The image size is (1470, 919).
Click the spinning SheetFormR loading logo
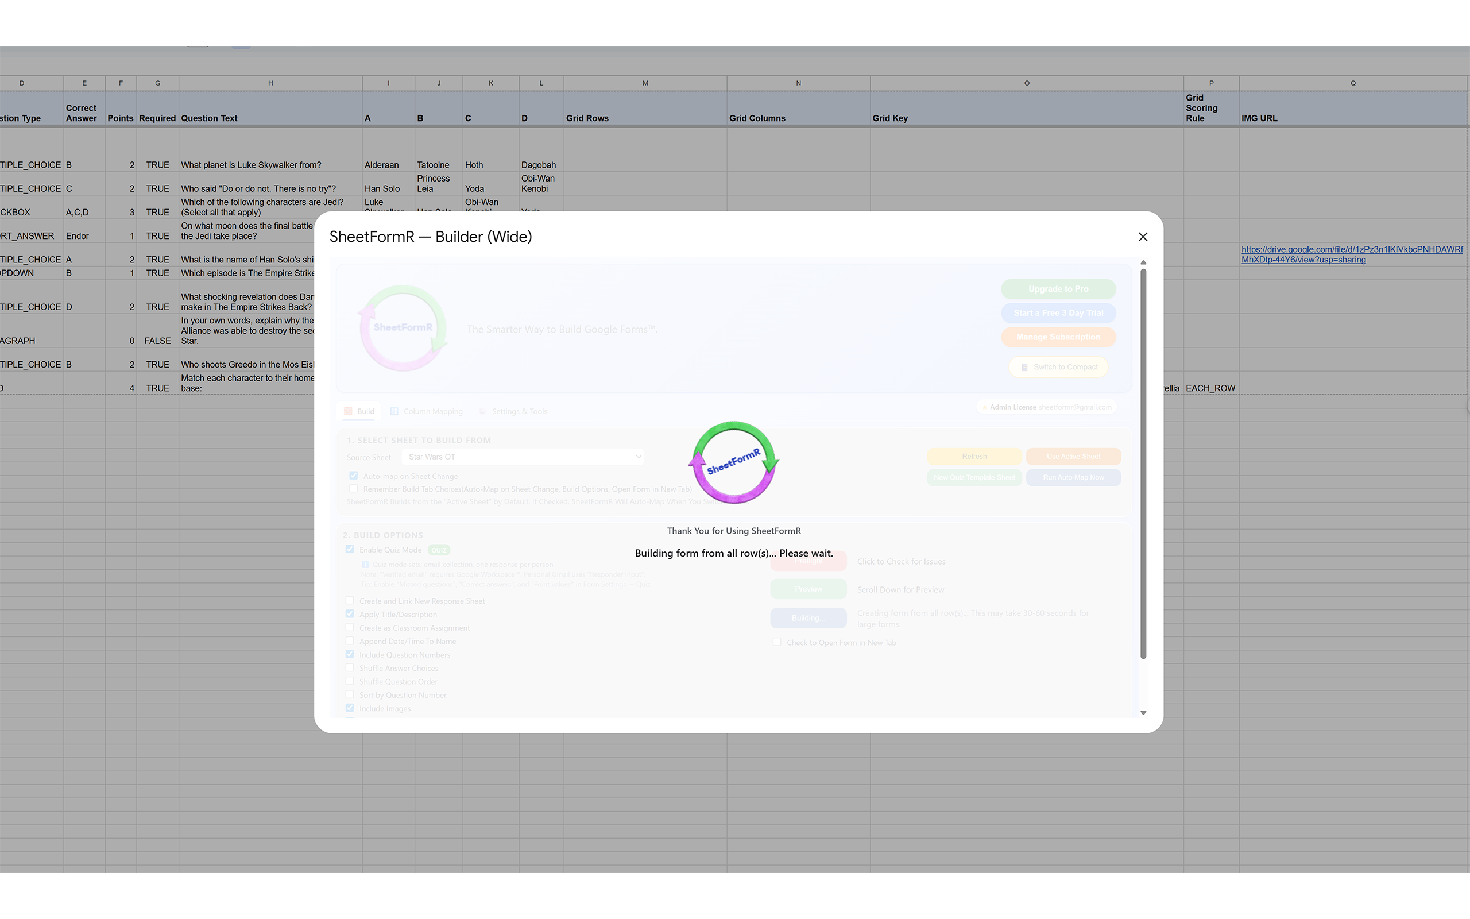tap(734, 462)
